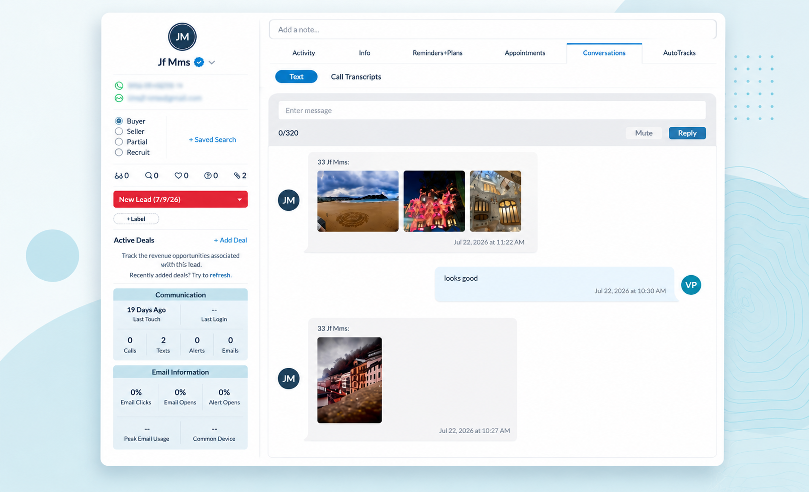
Task: Click the Common Device value
Action: coord(214,429)
